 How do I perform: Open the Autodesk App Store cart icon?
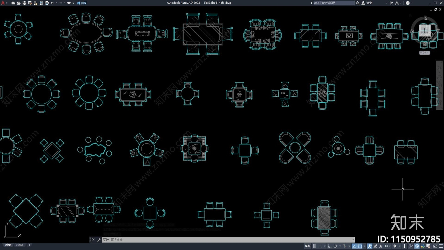[x=391, y=3]
